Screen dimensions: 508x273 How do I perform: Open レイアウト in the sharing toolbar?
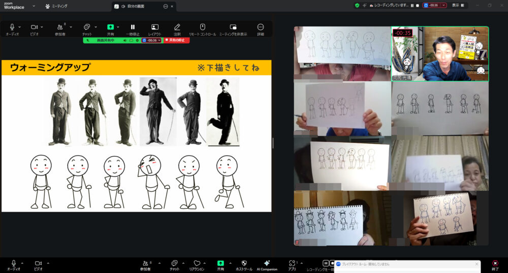154,27
